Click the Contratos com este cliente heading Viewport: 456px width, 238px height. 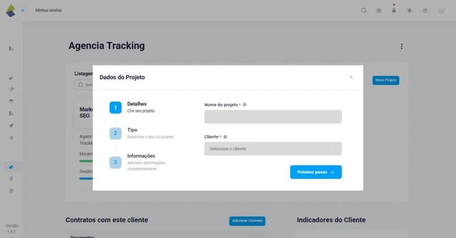[x=107, y=220]
